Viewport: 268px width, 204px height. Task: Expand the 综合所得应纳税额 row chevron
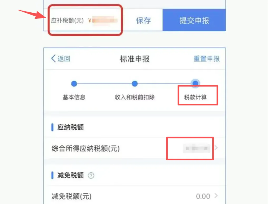(216, 148)
